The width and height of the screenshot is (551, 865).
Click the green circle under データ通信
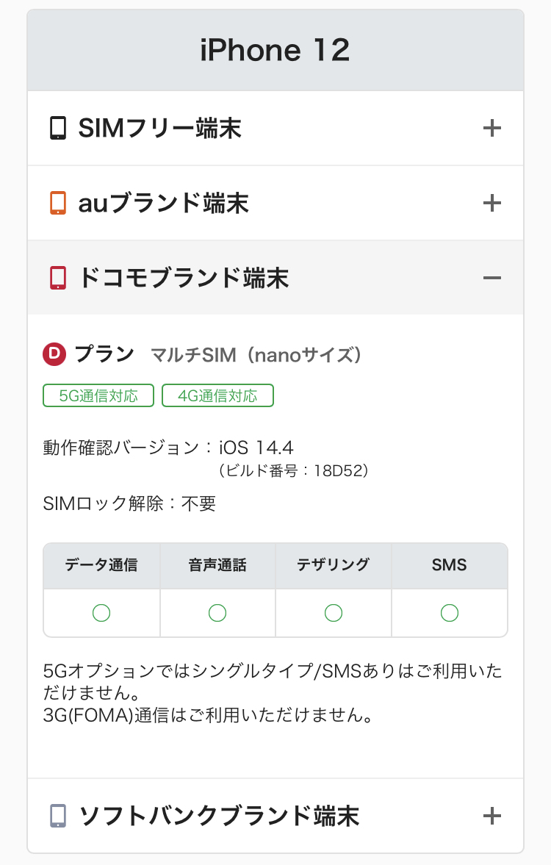point(101,612)
